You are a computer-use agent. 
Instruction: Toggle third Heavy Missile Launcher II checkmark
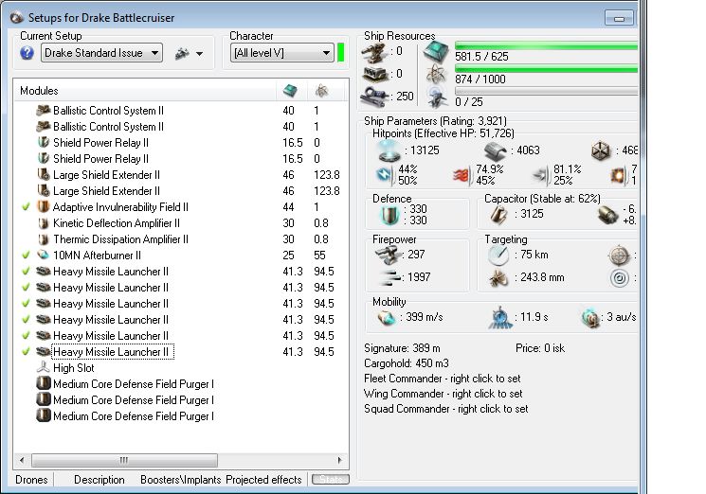(x=27, y=304)
